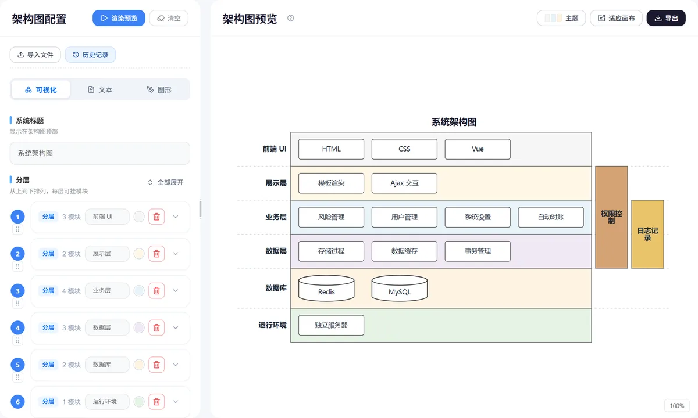Click the MySQL database cylinder

click(400, 288)
